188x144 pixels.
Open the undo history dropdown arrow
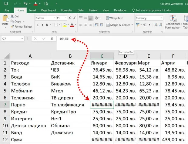coord(30,4)
